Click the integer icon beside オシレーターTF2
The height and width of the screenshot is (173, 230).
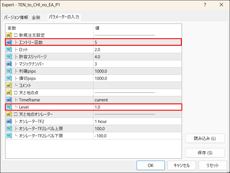point(9,121)
